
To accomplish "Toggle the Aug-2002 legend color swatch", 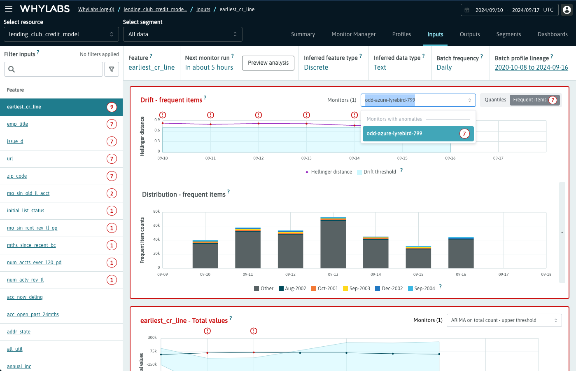I will click(281, 289).
